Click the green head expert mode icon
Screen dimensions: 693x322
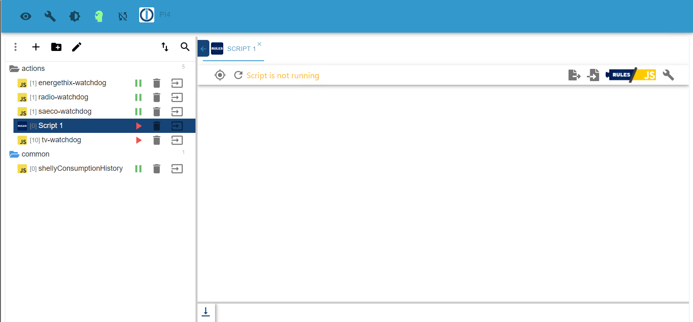(99, 16)
